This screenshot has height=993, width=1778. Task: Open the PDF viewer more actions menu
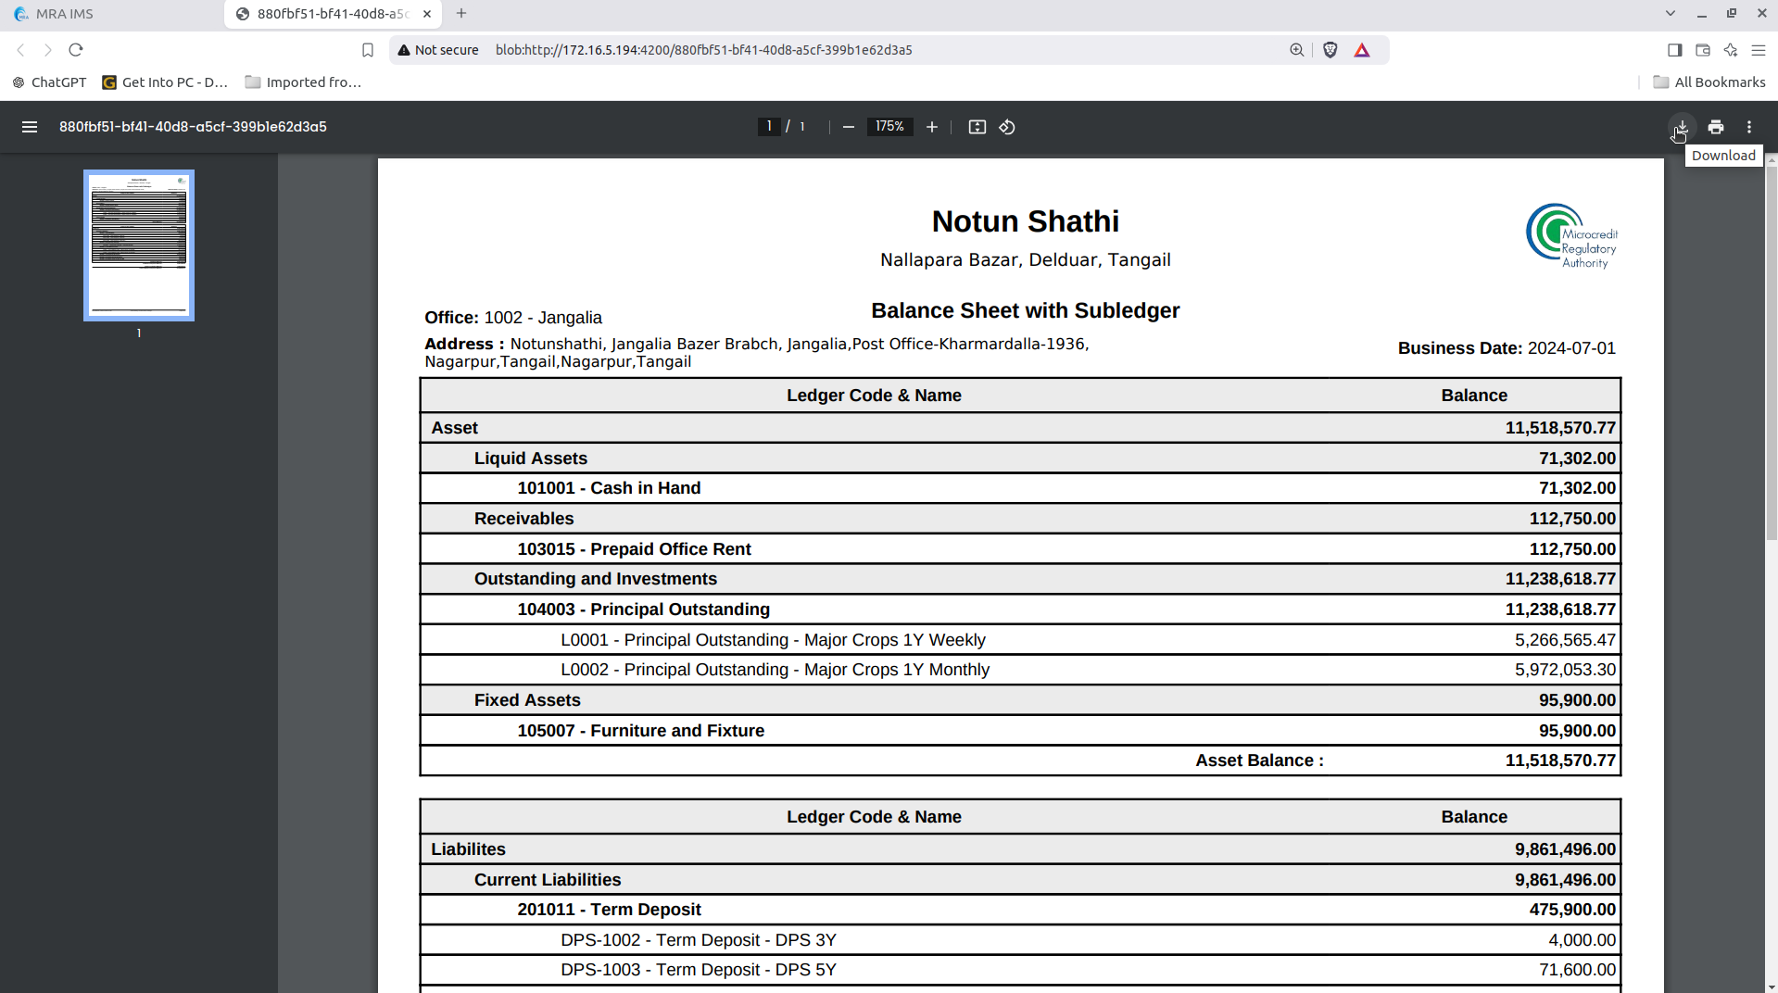(1749, 127)
